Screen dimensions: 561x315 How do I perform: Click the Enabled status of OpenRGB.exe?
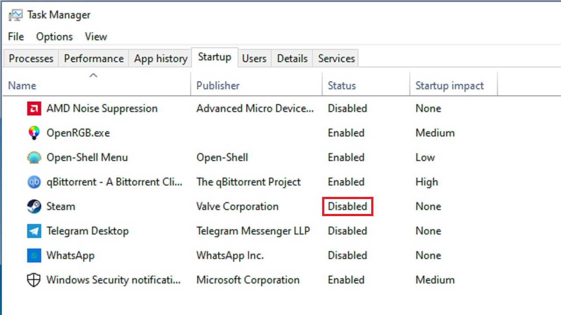[346, 133]
